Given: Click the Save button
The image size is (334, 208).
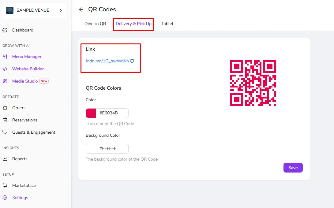Looking at the screenshot, I should pyautogui.click(x=293, y=168).
